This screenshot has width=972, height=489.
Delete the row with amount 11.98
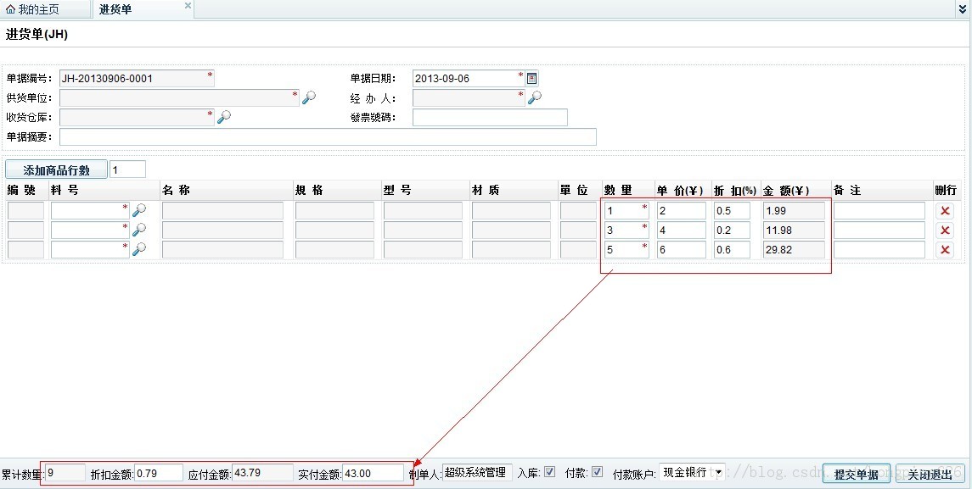[945, 231]
